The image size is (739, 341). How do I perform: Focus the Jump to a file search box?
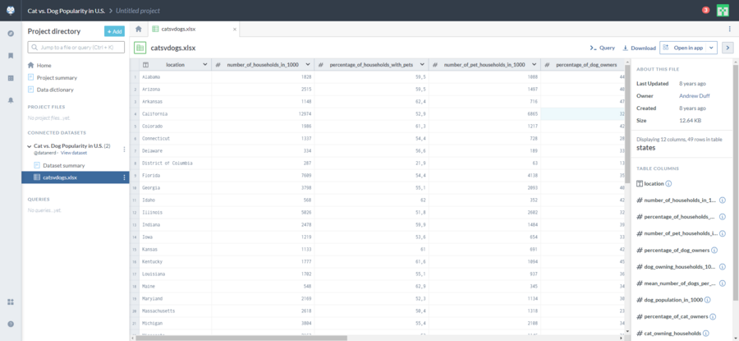point(76,47)
